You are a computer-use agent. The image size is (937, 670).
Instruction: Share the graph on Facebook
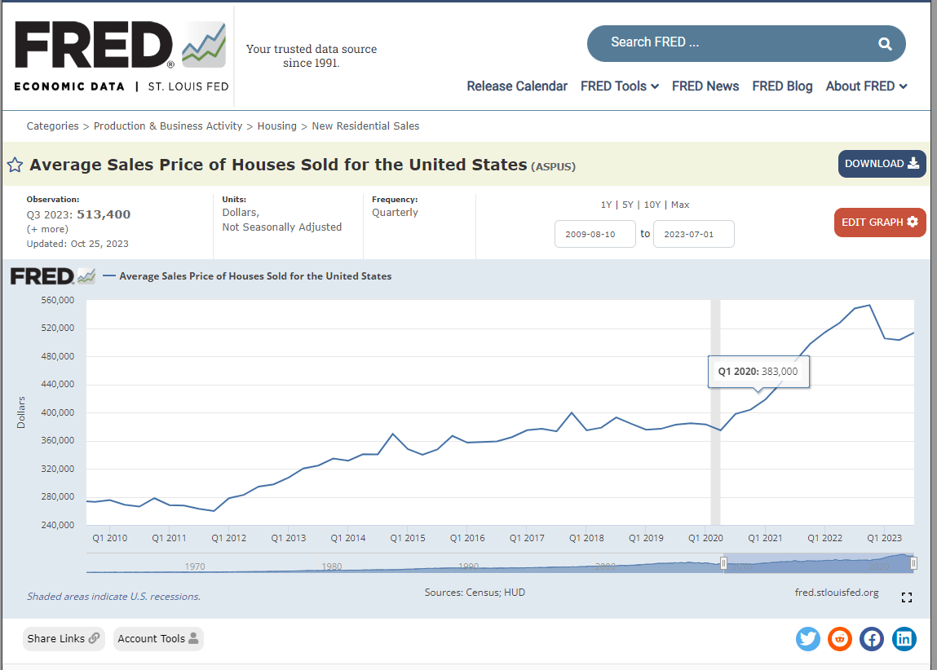click(x=871, y=639)
